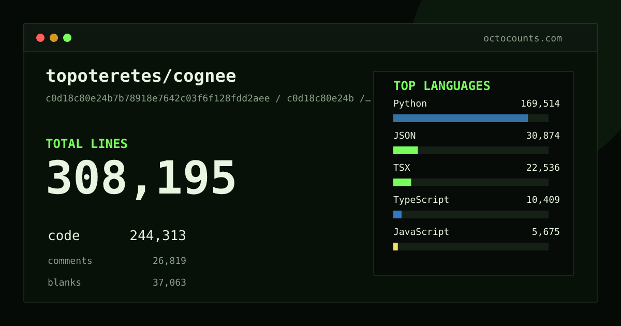Image resolution: width=621 pixels, height=326 pixels.
Task: Select the topoteretes/cognee repository title
Action: pyautogui.click(x=141, y=76)
